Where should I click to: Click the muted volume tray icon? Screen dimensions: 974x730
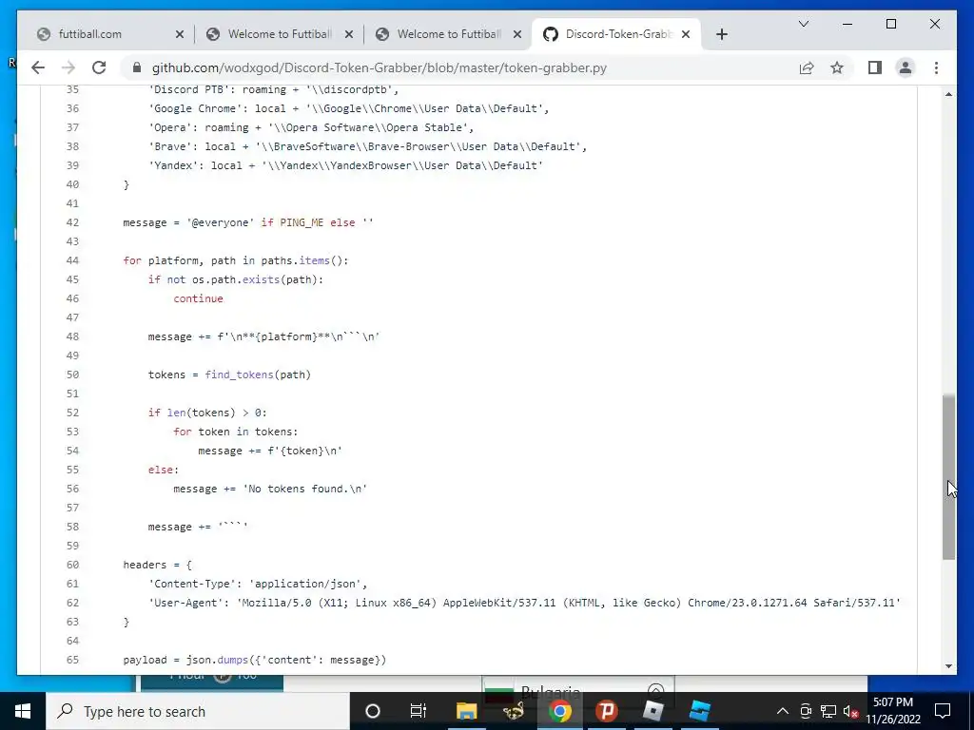[x=850, y=711]
